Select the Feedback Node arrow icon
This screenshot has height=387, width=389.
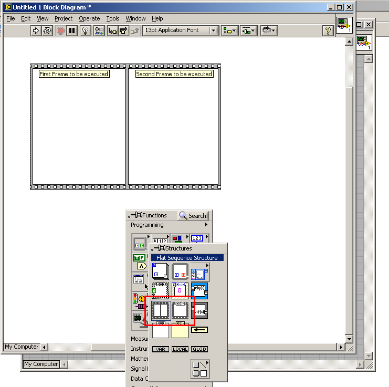pos(199,330)
